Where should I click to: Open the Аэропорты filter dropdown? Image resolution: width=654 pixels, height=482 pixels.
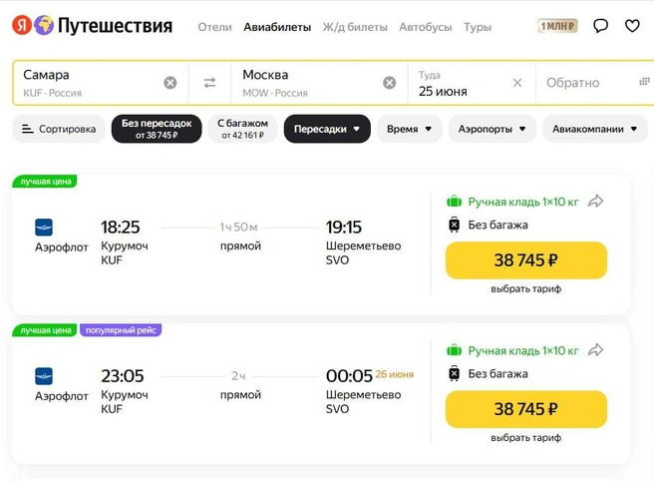coord(492,129)
